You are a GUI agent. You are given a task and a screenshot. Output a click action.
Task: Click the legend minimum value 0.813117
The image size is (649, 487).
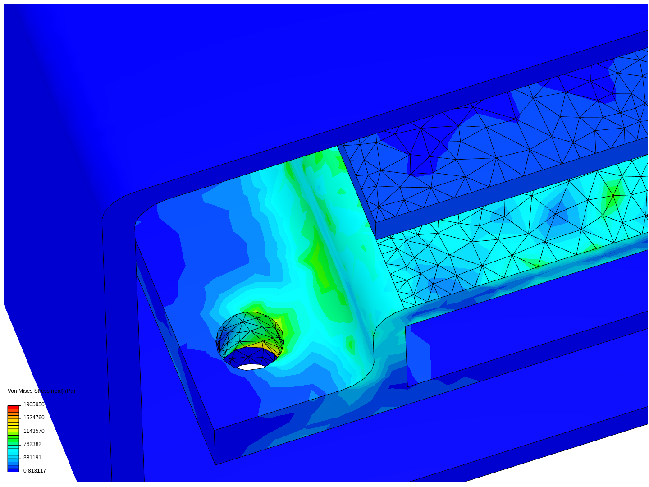(35, 471)
